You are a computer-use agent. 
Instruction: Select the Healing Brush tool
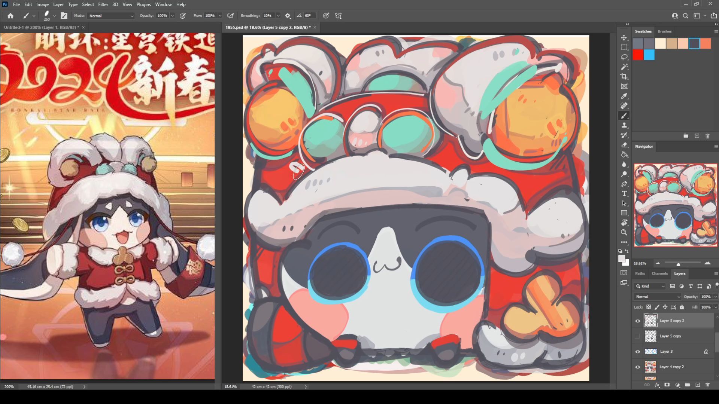624,106
